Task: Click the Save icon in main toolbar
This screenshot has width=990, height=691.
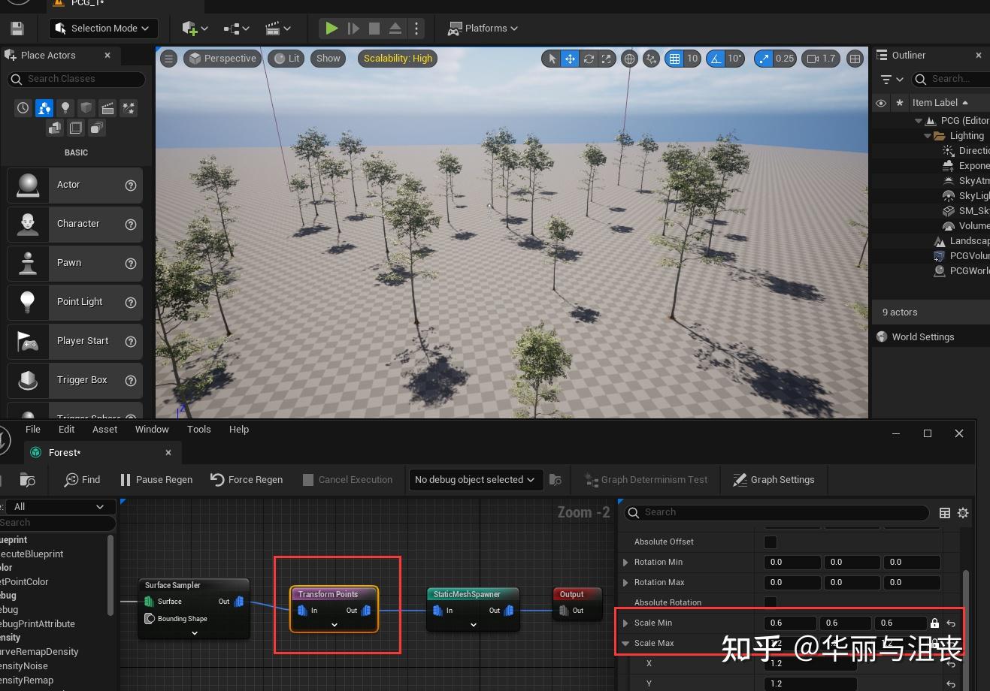Action: [17, 29]
